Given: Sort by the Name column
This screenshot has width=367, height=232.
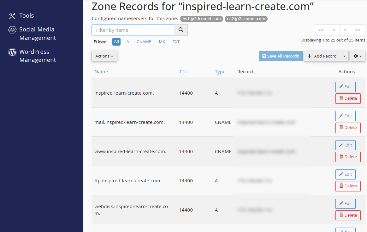Looking at the screenshot, I should pos(101,72).
